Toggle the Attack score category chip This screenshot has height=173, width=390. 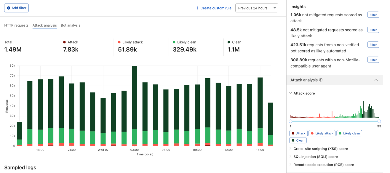coord(298,133)
